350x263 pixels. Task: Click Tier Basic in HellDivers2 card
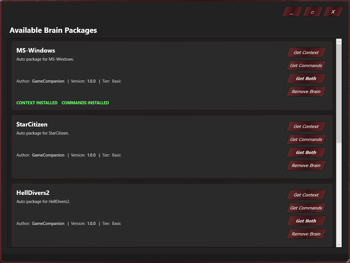click(112, 224)
